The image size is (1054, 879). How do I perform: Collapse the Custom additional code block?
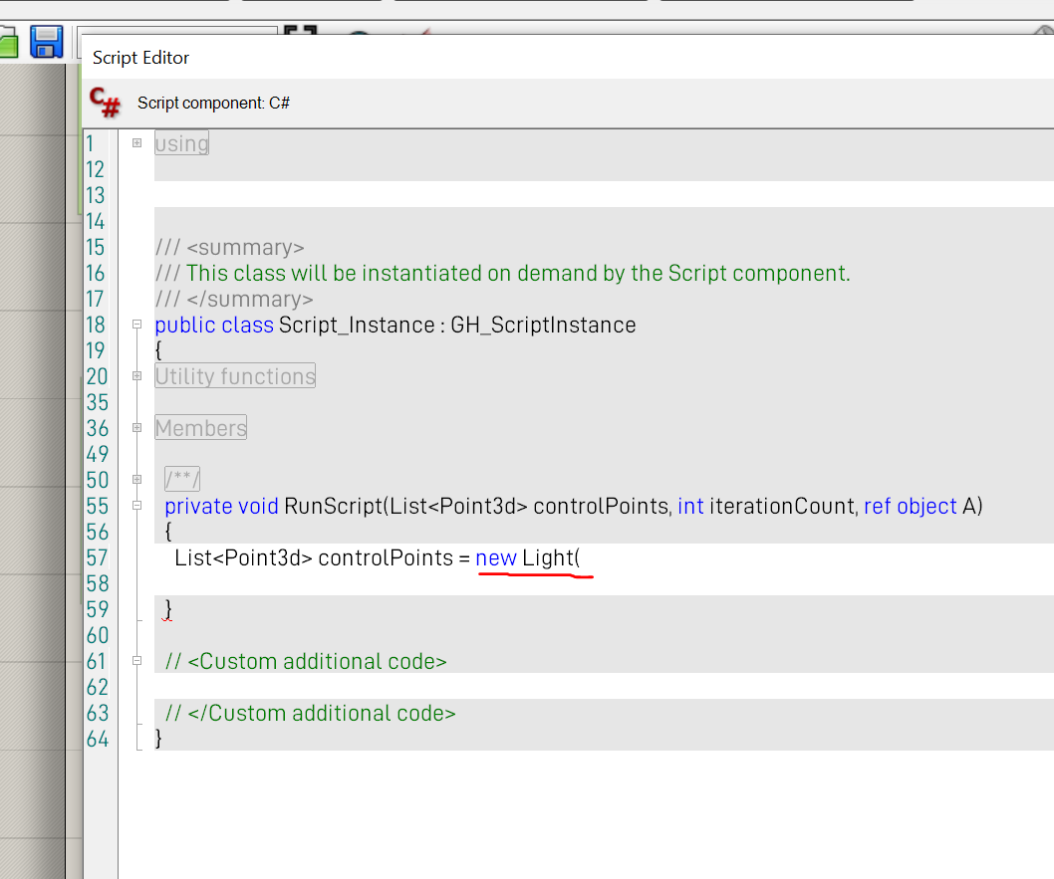pyautogui.click(x=137, y=661)
